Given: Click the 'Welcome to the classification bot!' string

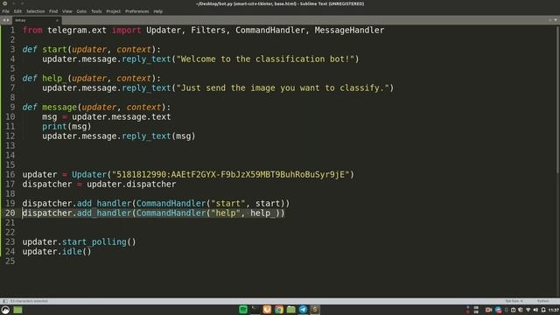Looking at the screenshot, I should point(265,59).
